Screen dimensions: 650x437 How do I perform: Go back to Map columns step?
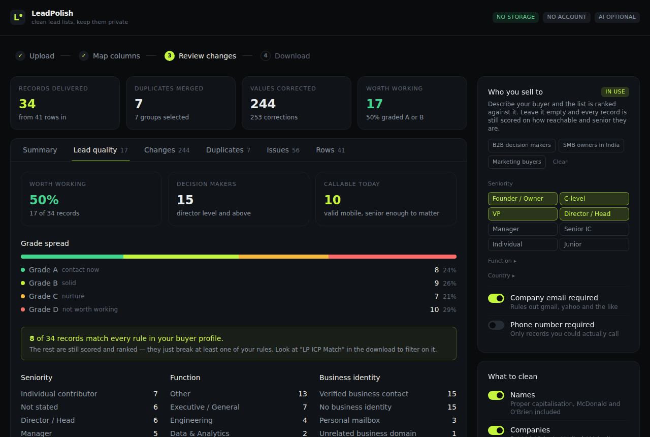tap(109, 56)
